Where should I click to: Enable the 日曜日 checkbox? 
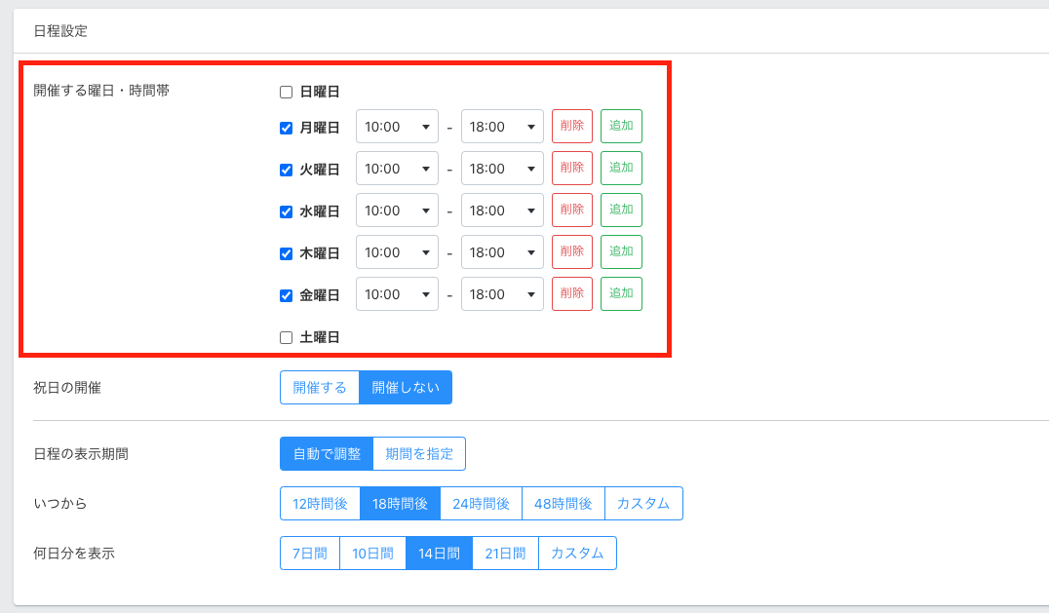coord(286,92)
